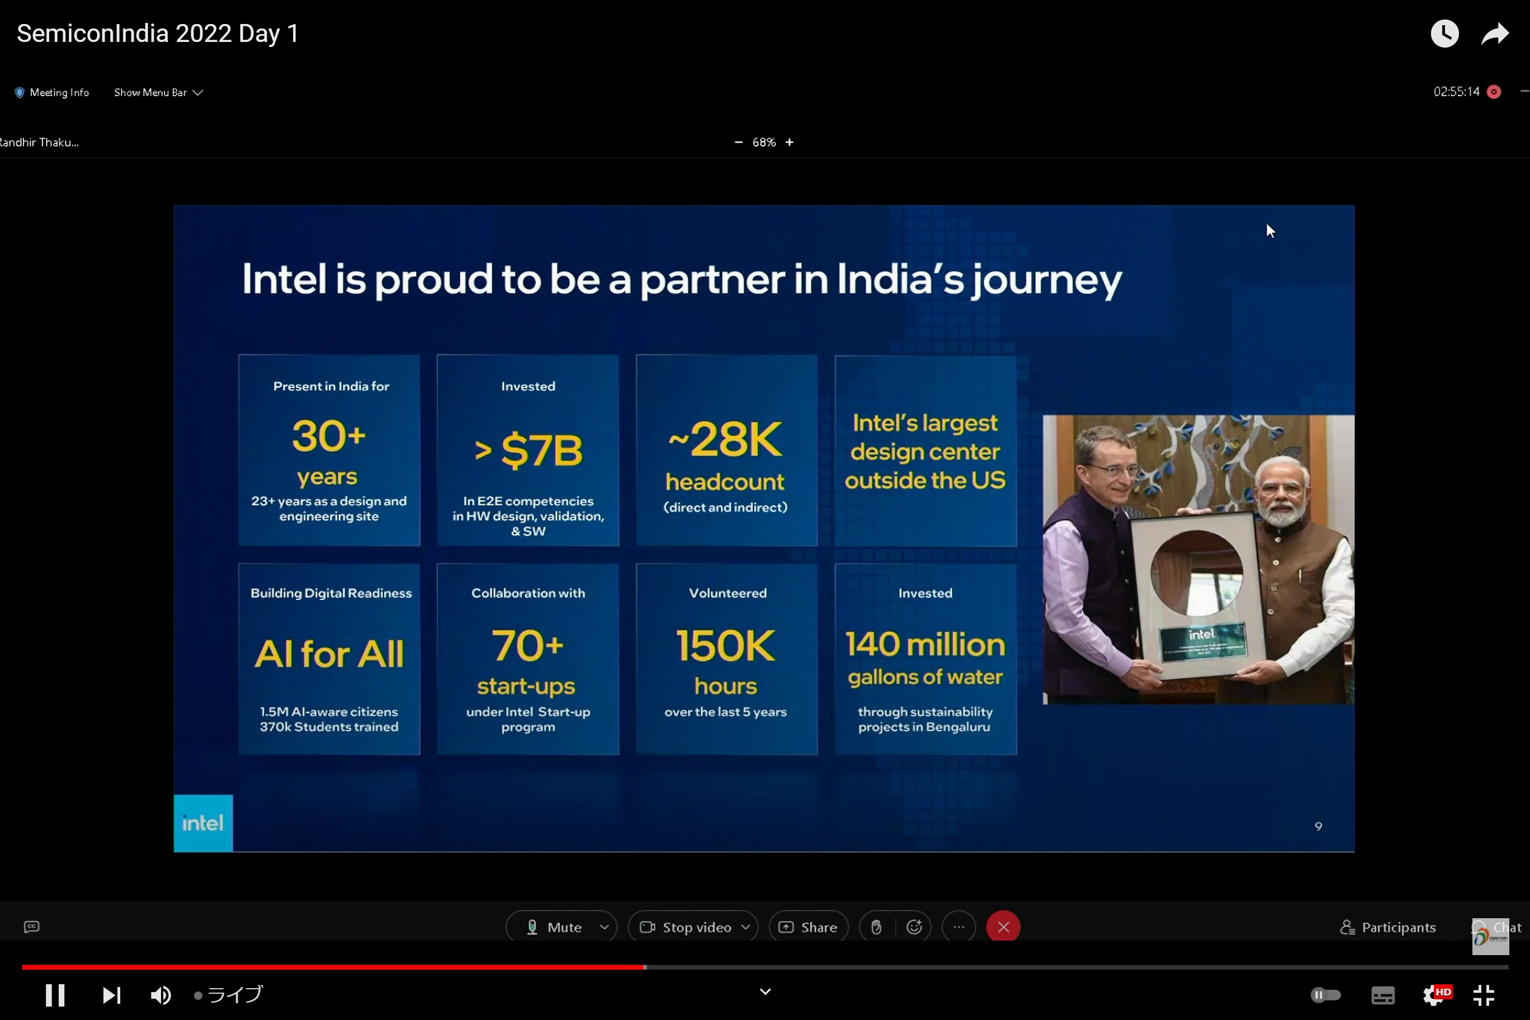Screen dimensions: 1530x1020
Task: Open the Watch Later clock icon
Action: pyautogui.click(x=1444, y=33)
